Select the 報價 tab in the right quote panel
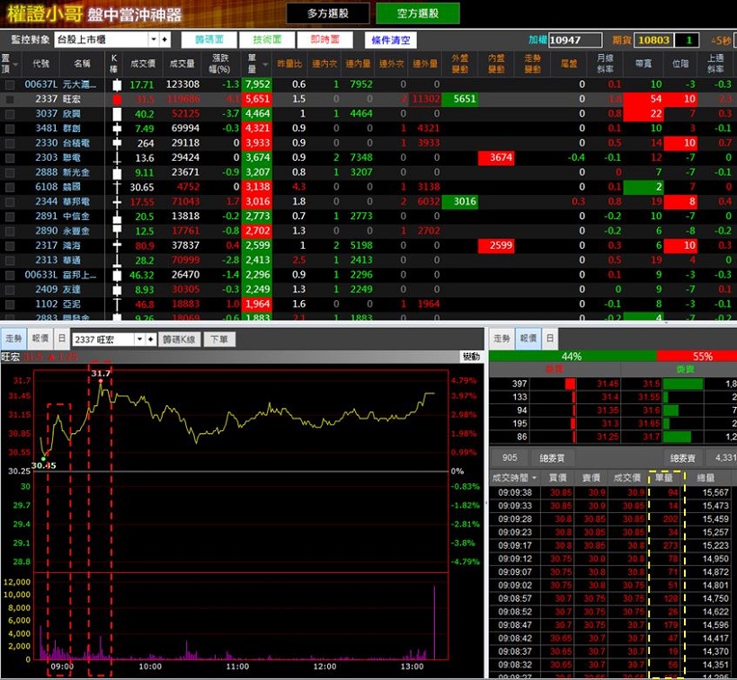The width and height of the screenshot is (737, 680). coord(528,339)
